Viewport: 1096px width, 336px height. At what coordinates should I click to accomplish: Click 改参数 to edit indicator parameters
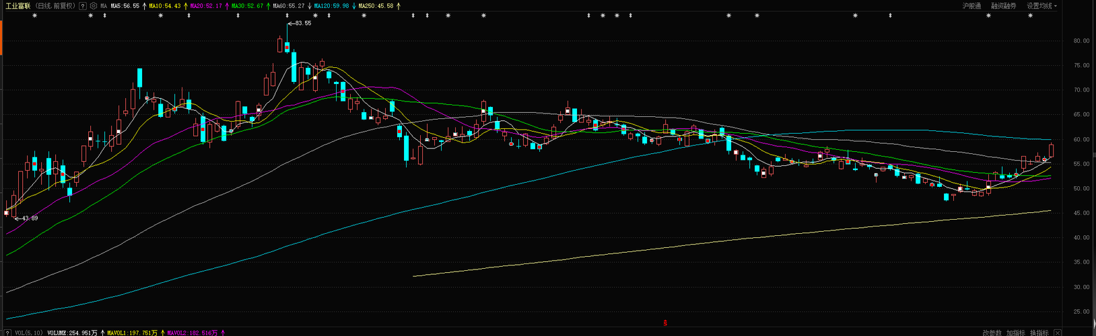point(992,333)
